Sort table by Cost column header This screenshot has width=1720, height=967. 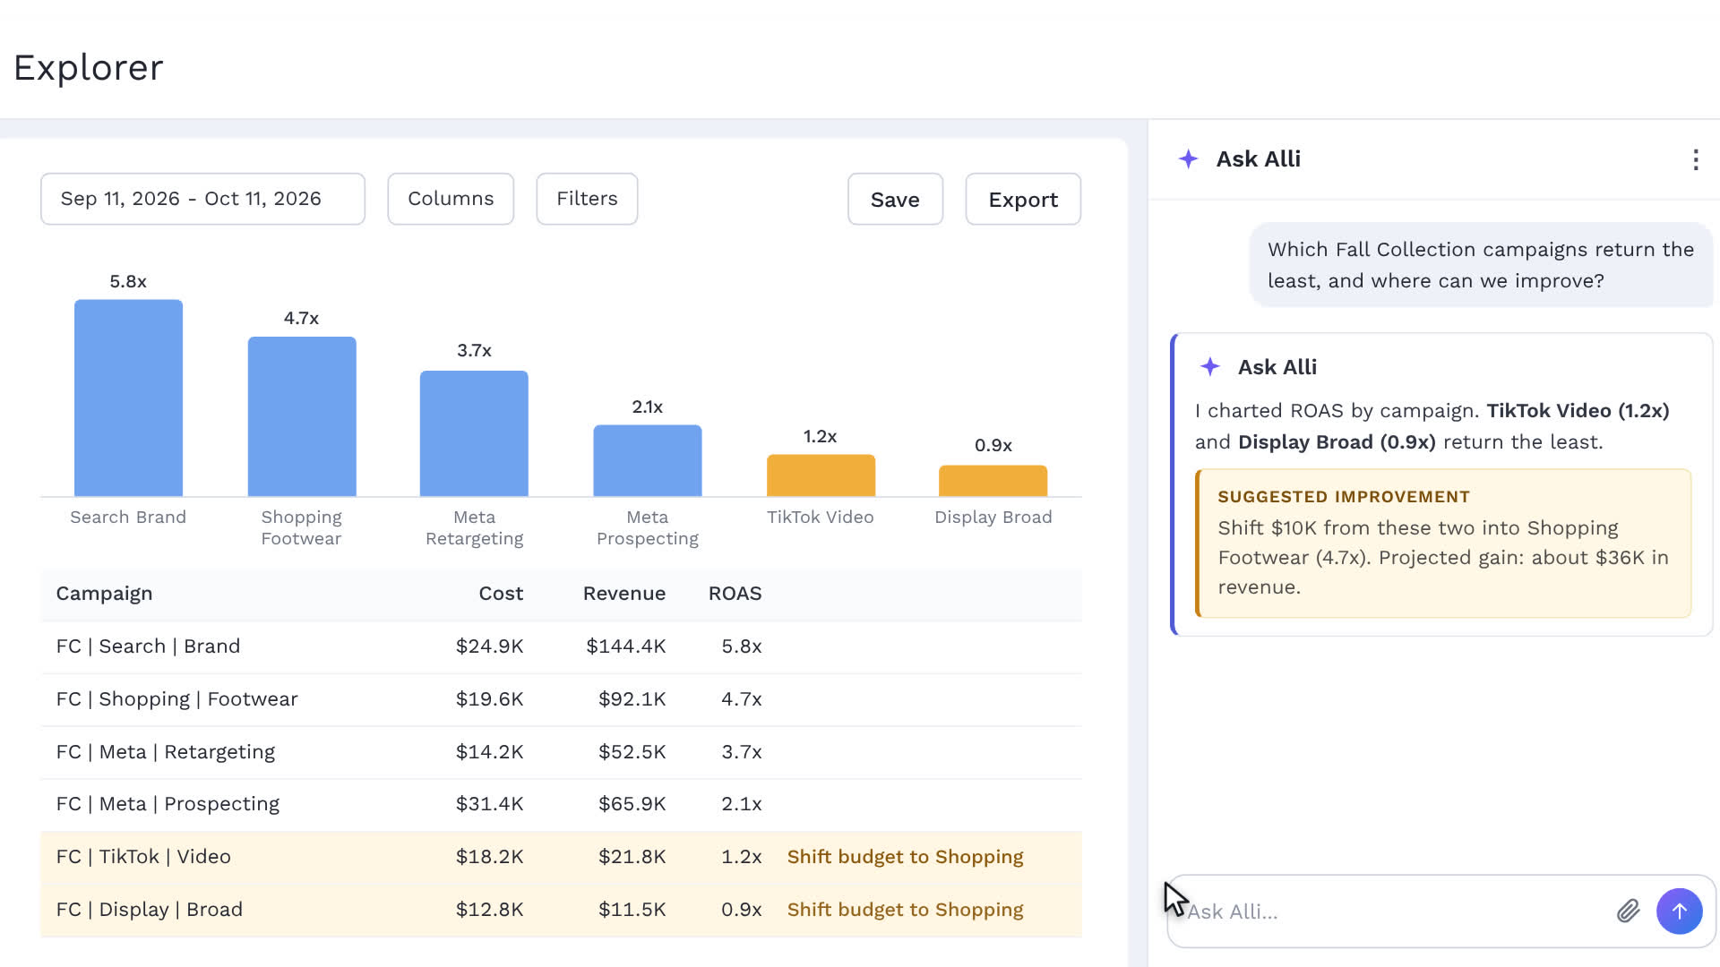(x=501, y=594)
